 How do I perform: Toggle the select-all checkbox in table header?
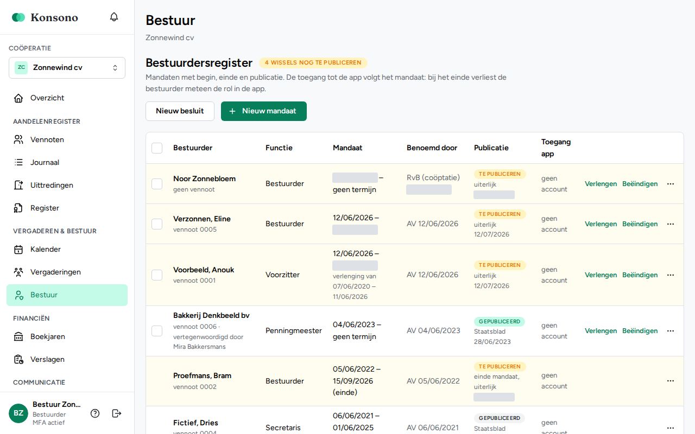pyautogui.click(x=157, y=148)
